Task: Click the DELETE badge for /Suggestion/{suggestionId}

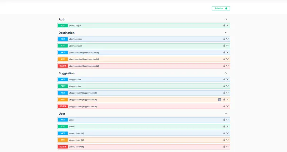Action: pyautogui.click(x=63, y=106)
